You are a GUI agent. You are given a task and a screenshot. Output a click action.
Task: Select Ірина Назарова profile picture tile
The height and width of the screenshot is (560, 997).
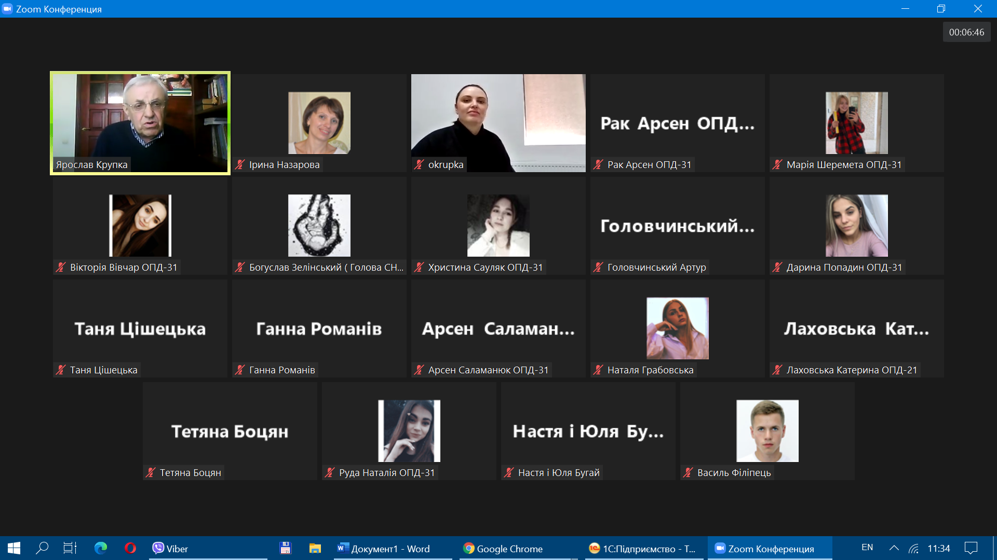[319, 123]
